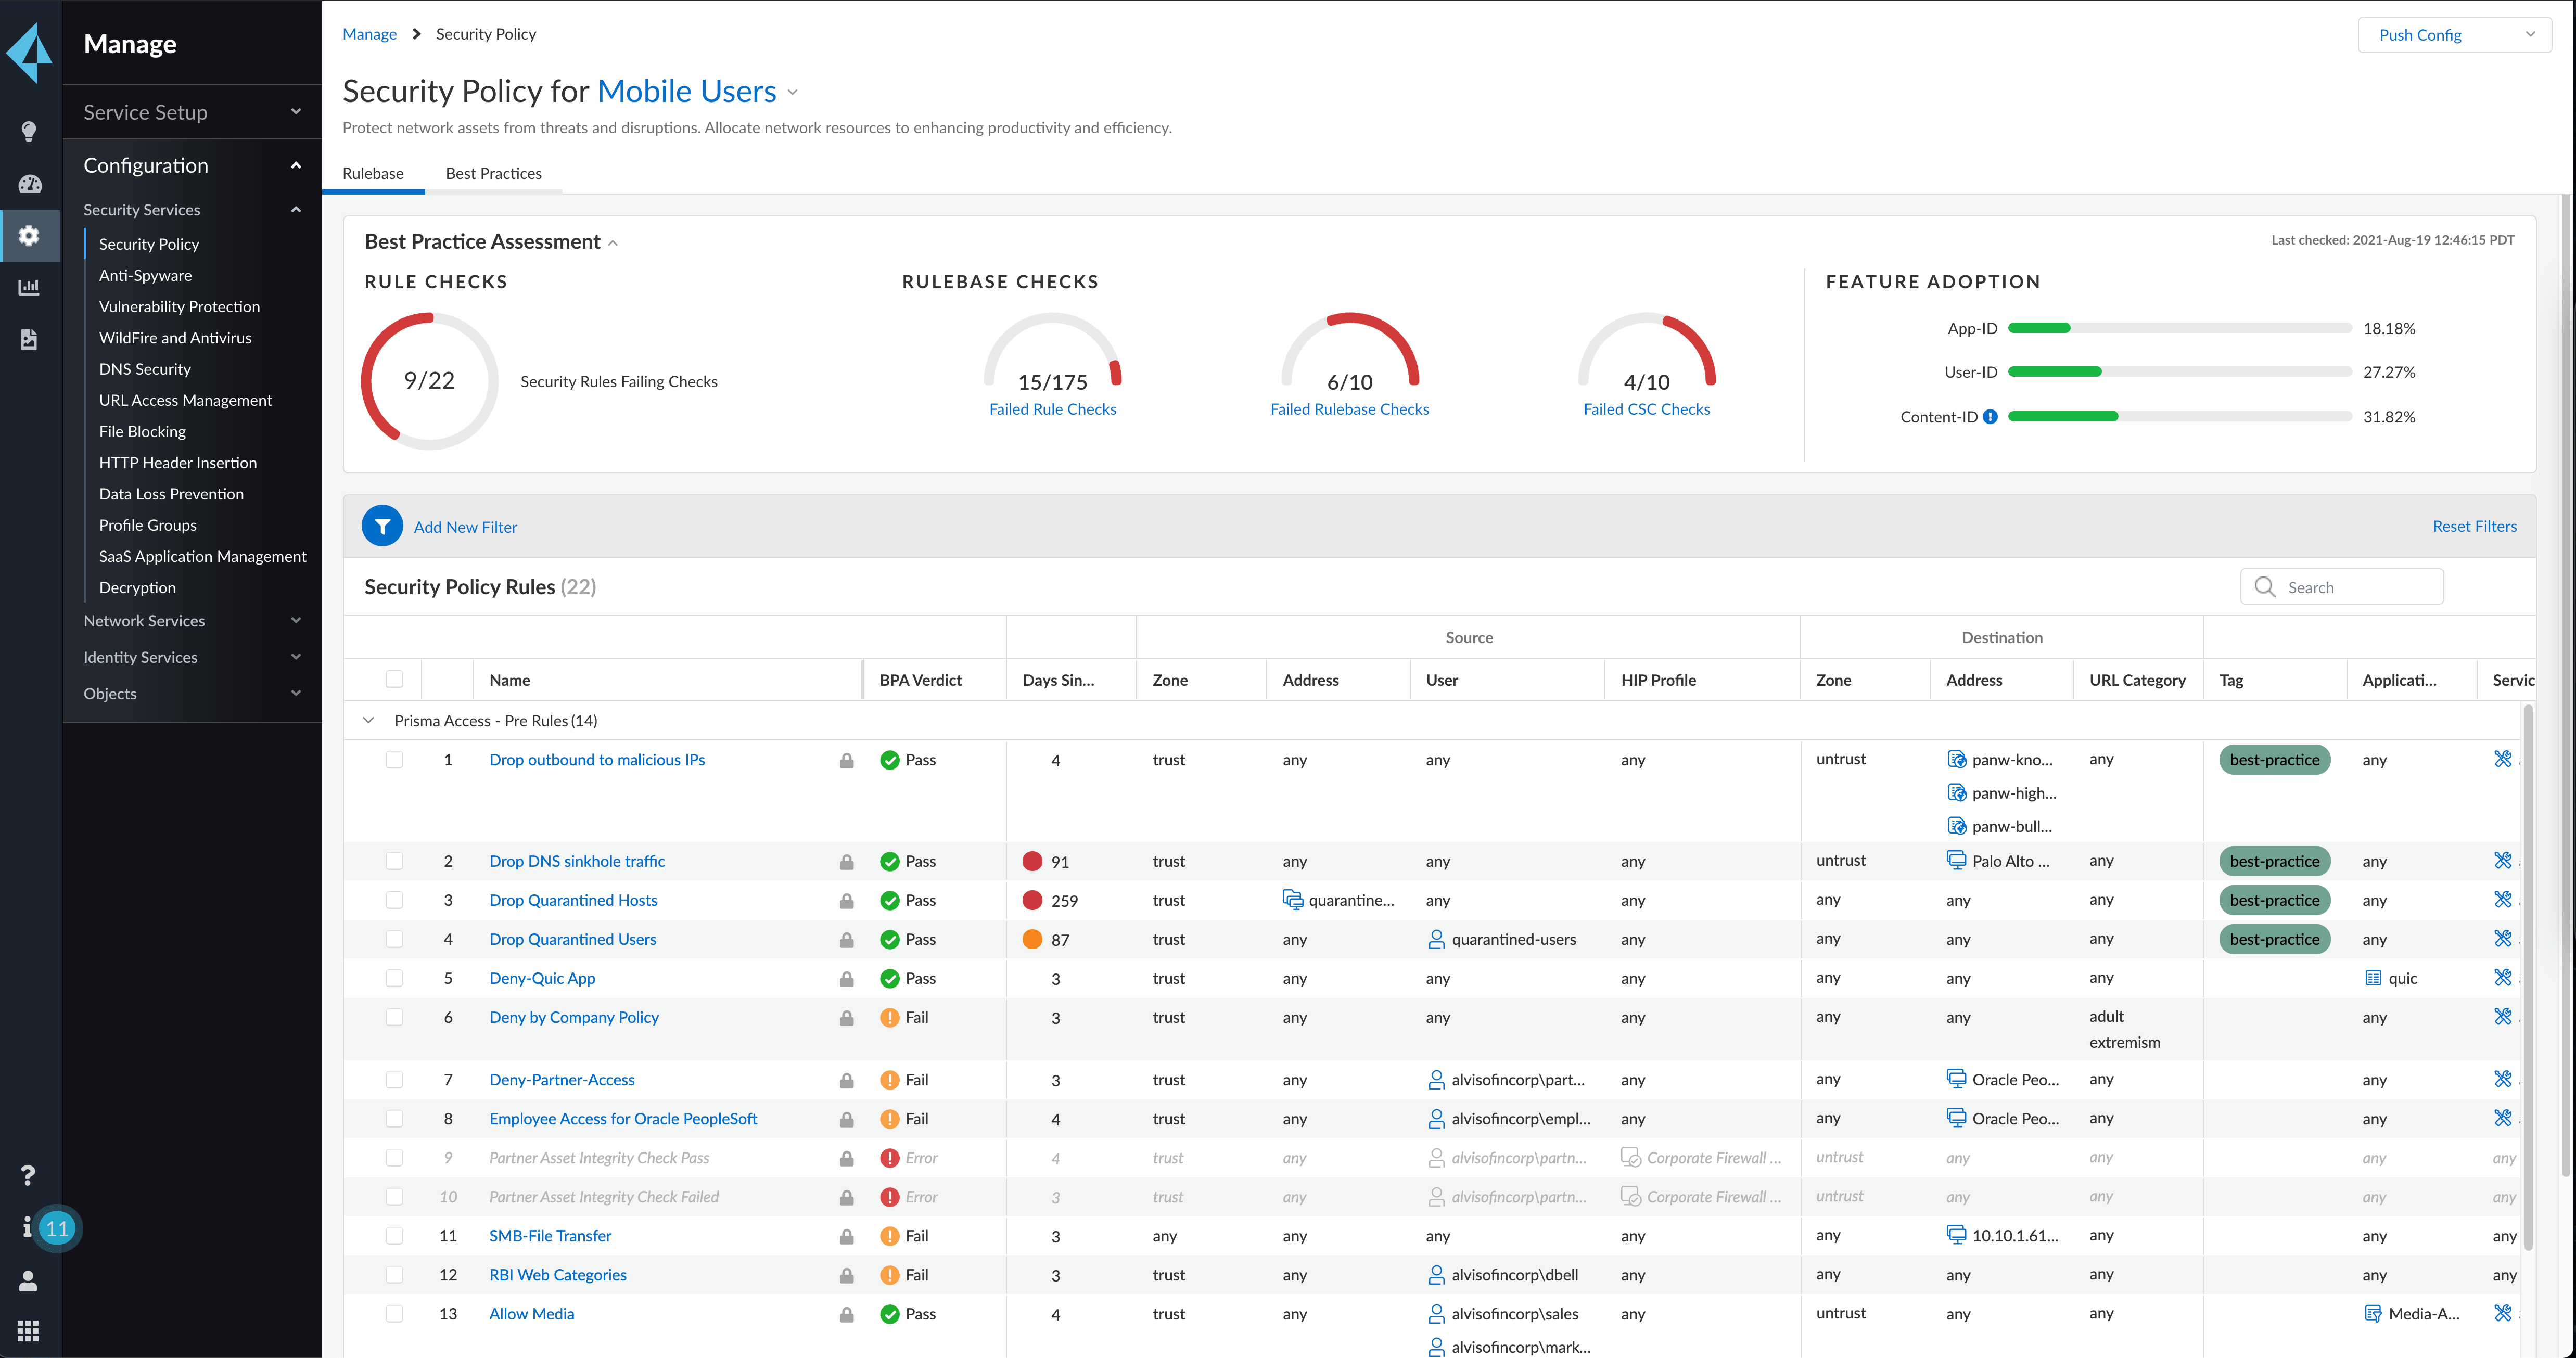The height and width of the screenshot is (1358, 2576).
Task: Expand the Network Services section
Action: [x=144, y=620]
